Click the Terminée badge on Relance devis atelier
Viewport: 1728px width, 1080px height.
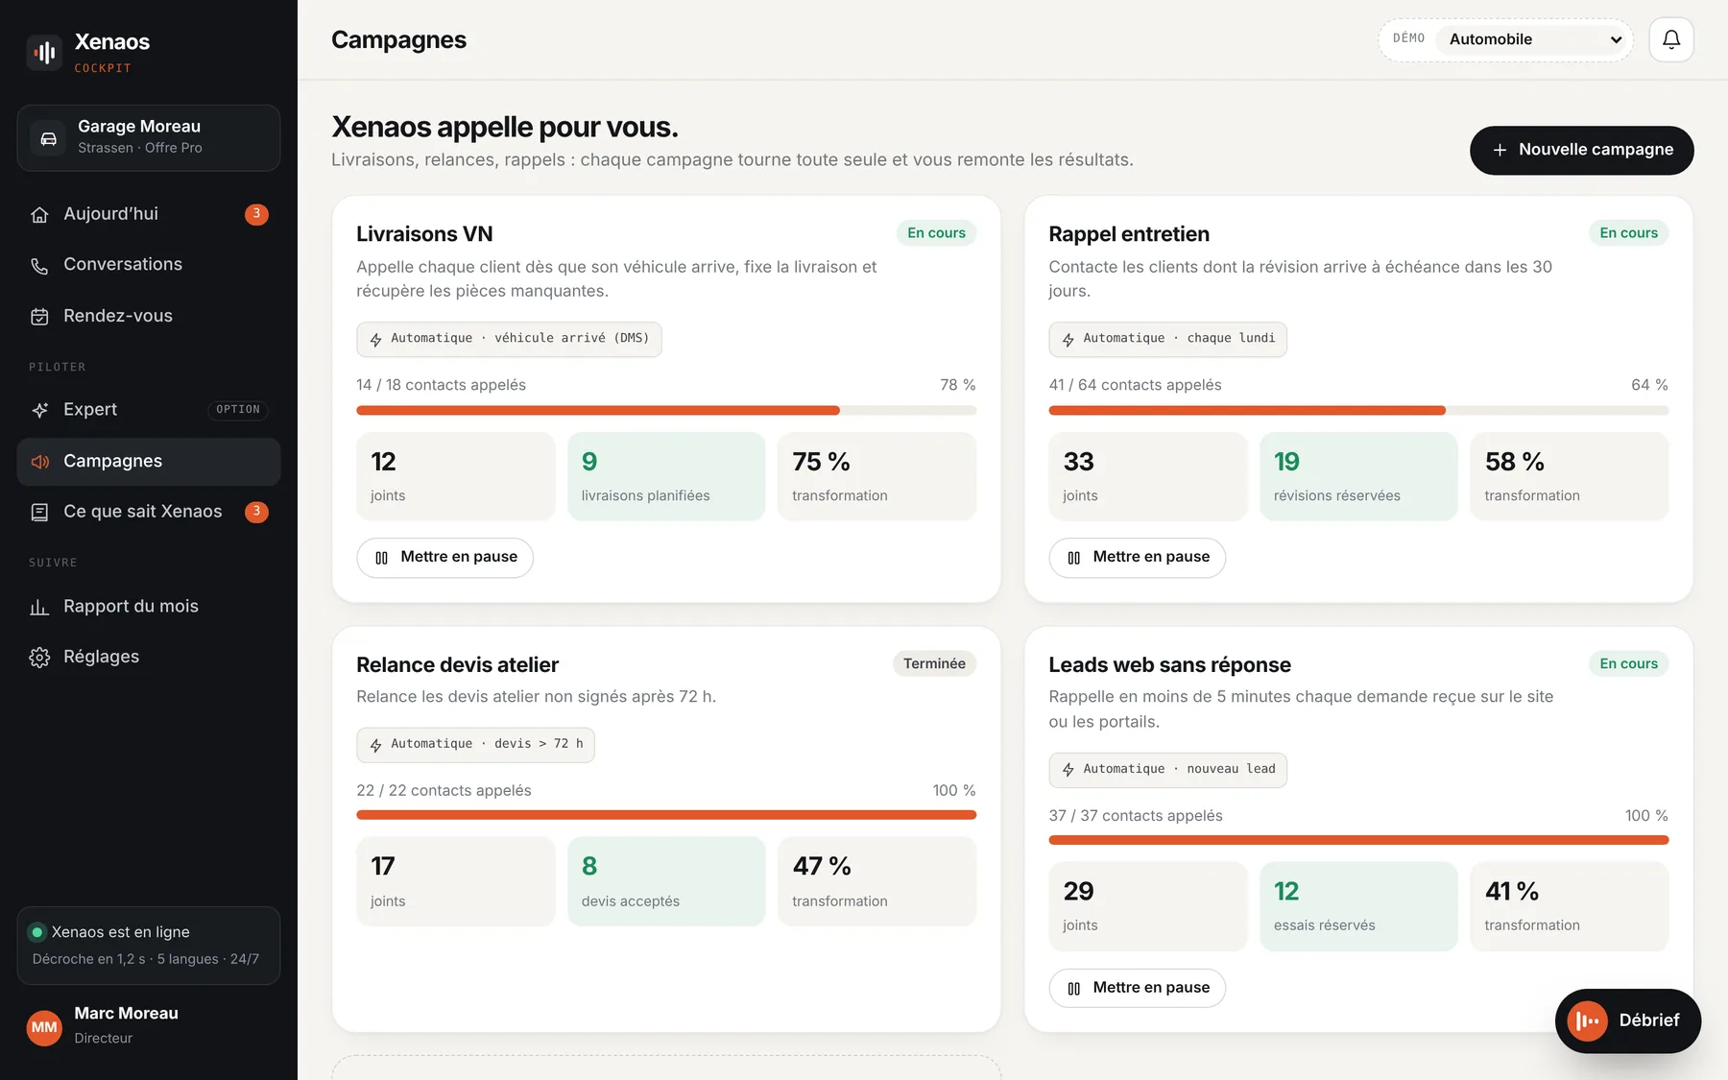(x=934, y=664)
